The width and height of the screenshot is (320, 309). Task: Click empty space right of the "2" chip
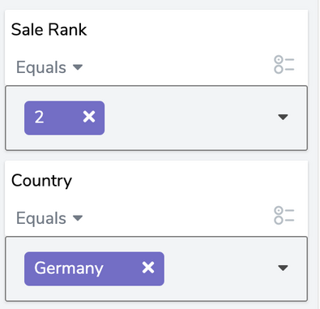click(189, 118)
